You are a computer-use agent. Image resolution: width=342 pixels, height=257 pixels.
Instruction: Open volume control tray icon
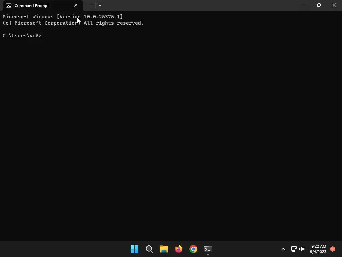302,249
